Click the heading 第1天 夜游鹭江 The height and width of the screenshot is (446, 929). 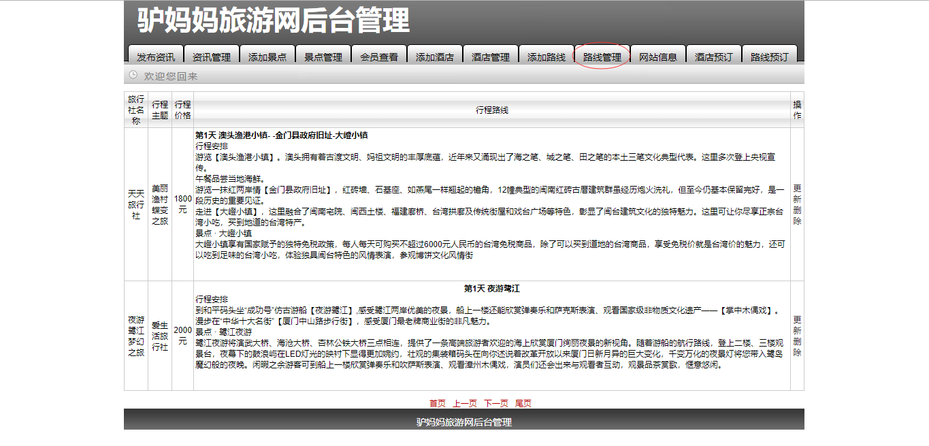point(492,289)
